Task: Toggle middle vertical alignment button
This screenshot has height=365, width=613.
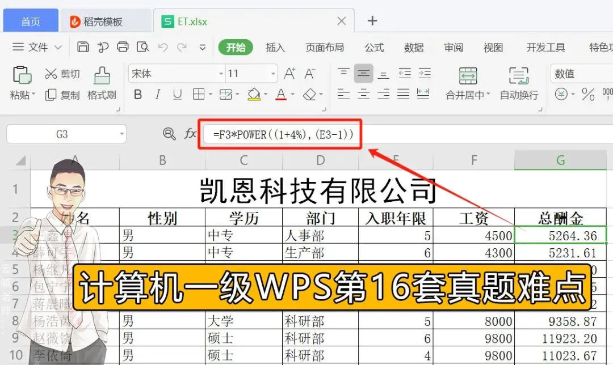Action: click(364, 73)
